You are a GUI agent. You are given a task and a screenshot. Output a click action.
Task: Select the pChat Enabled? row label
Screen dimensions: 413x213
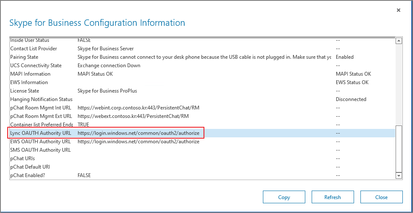[28, 175]
